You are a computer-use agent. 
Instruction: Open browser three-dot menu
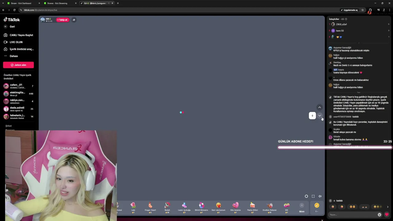390,10
